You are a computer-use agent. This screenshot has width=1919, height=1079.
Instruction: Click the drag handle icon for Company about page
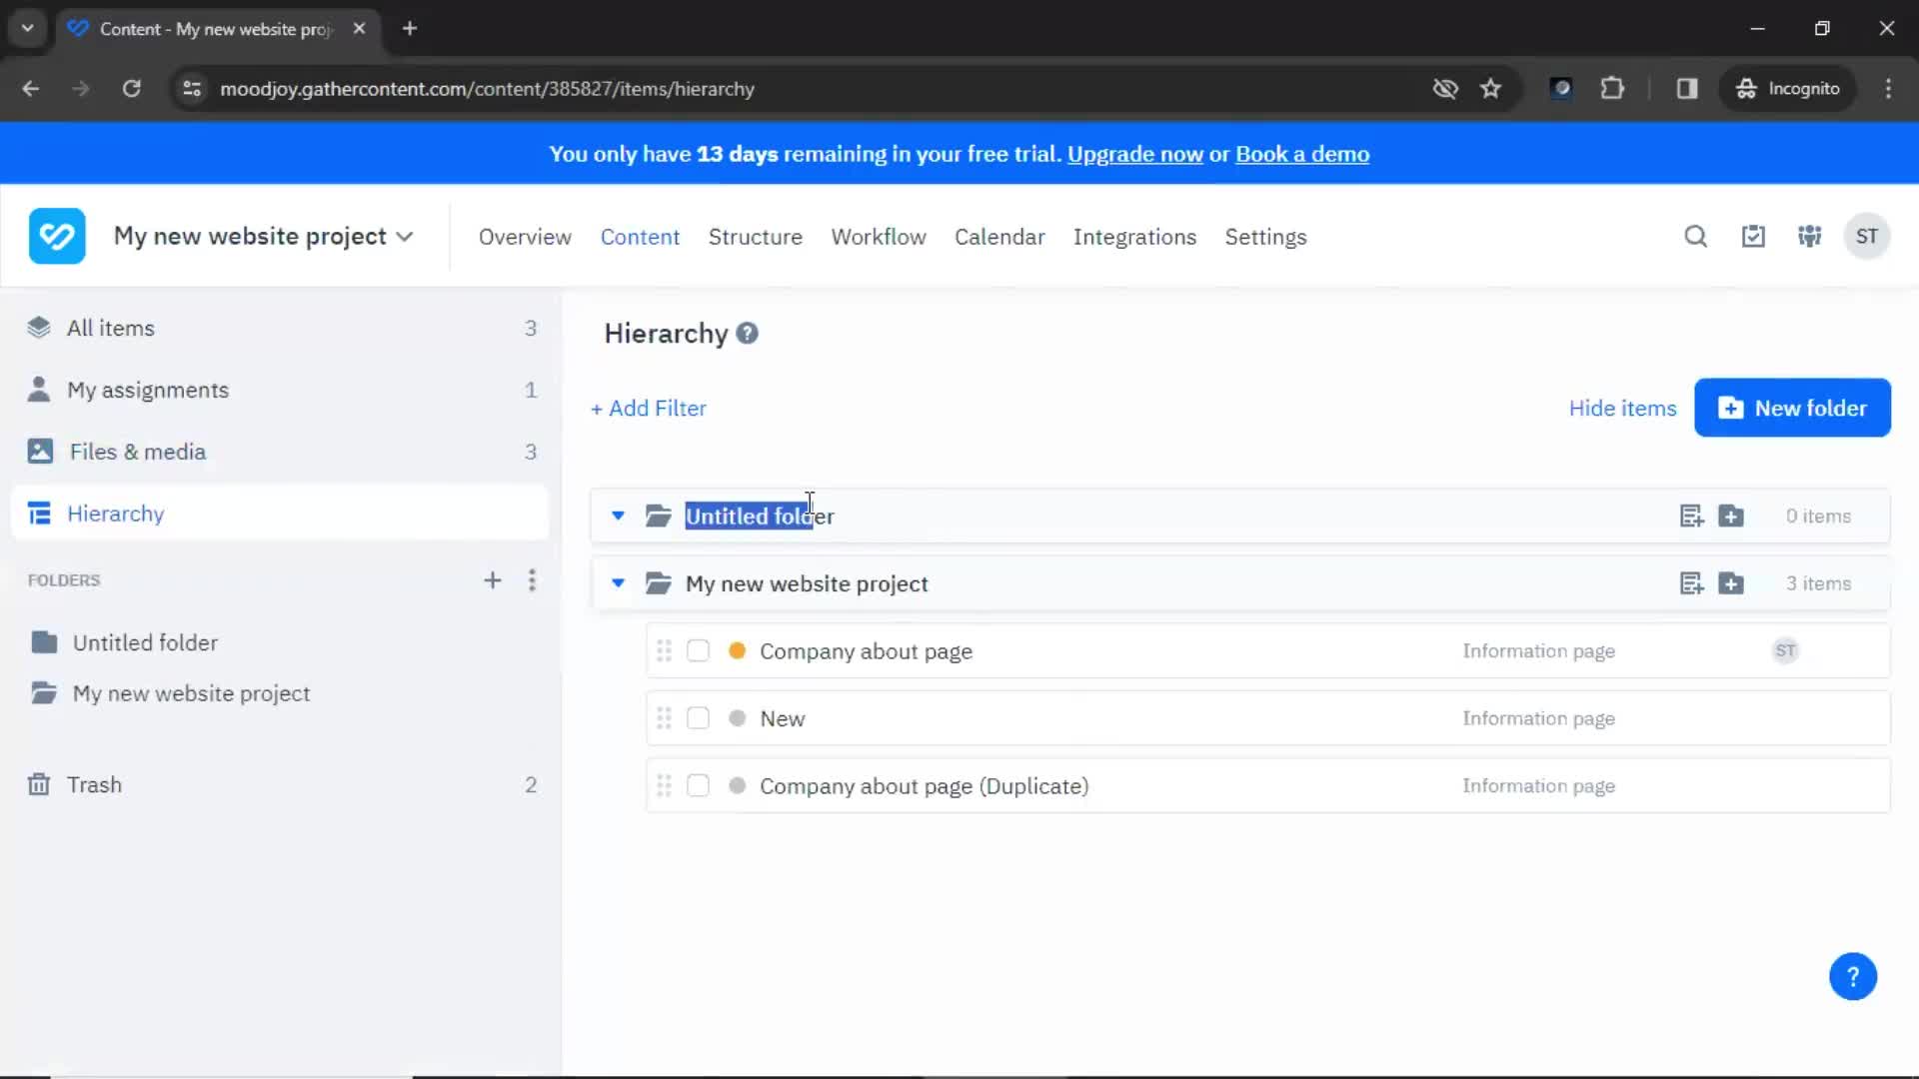click(x=663, y=649)
